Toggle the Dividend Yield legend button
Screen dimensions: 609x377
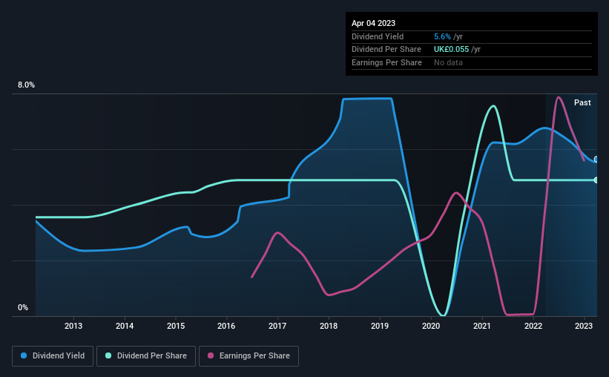(x=53, y=356)
